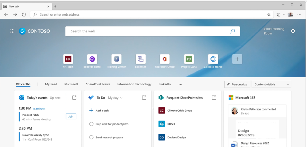The height and width of the screenshot is (147, 307).
Task: Open the app launcher grid
Action: (x=12, y=31)
